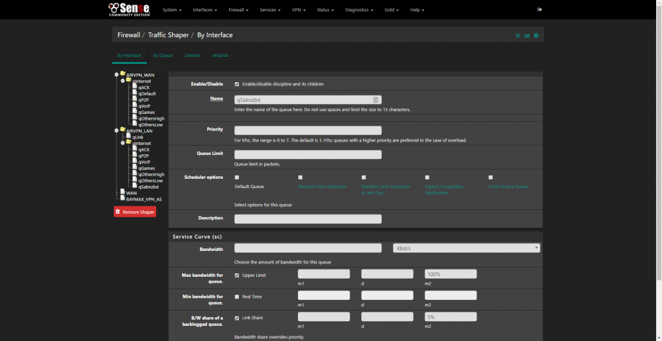This screenshot has height=341, width=662.
Task: Click the password manager icon in Name field
Action: coord(375,100)
